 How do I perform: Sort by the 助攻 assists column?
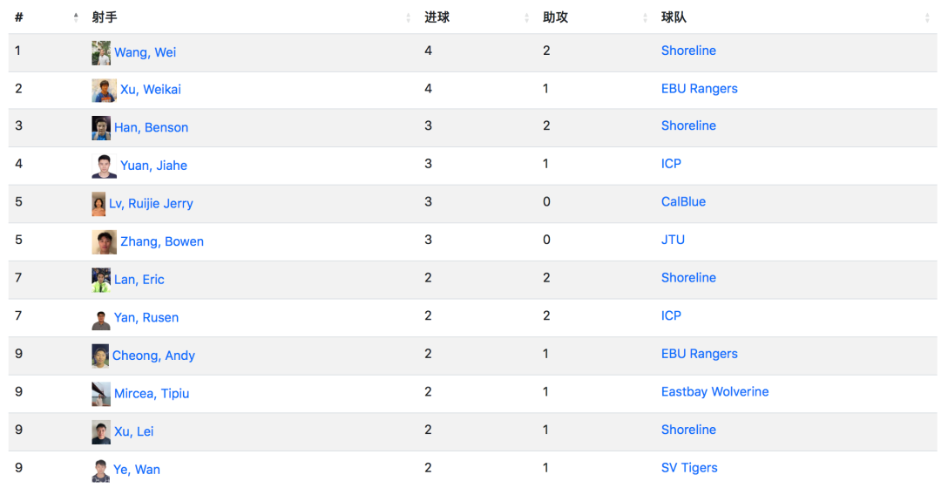pos(645,17)
